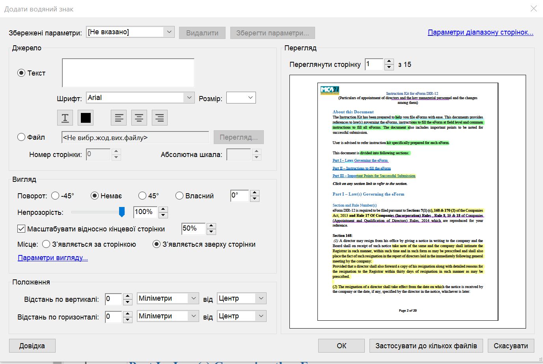The height and width of the screenshot is (364, 543).
Task: Click the document page preview thumbnail
Action: (408, 202)
